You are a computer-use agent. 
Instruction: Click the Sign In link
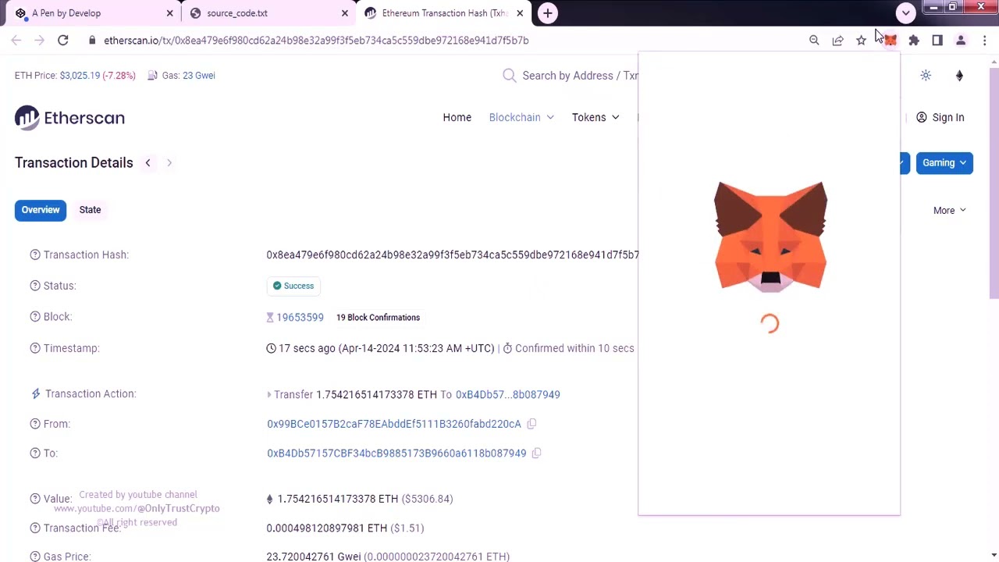tap(940, 117)
